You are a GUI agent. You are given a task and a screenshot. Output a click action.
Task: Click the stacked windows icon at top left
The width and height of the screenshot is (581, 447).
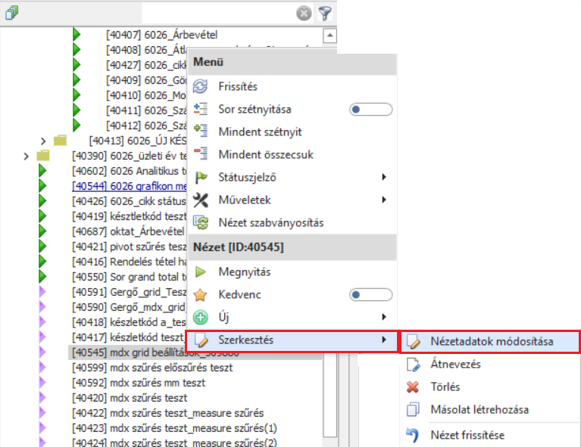click(x=11, y=13)
